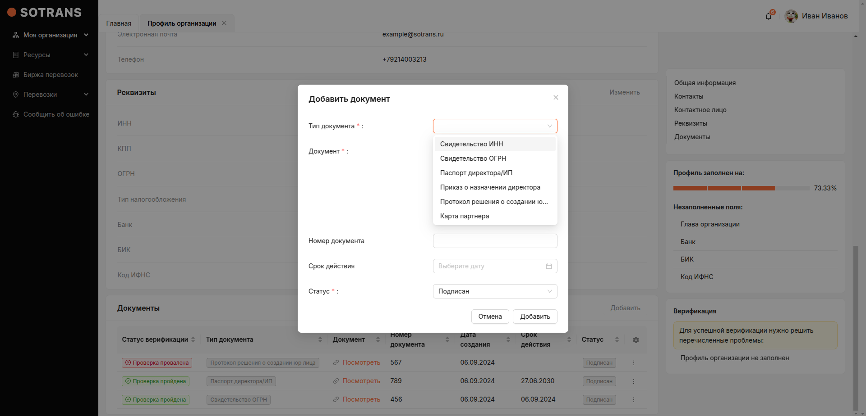Open table settings gear icon
This screenshot has height=416, width=866.
(636, 340)
